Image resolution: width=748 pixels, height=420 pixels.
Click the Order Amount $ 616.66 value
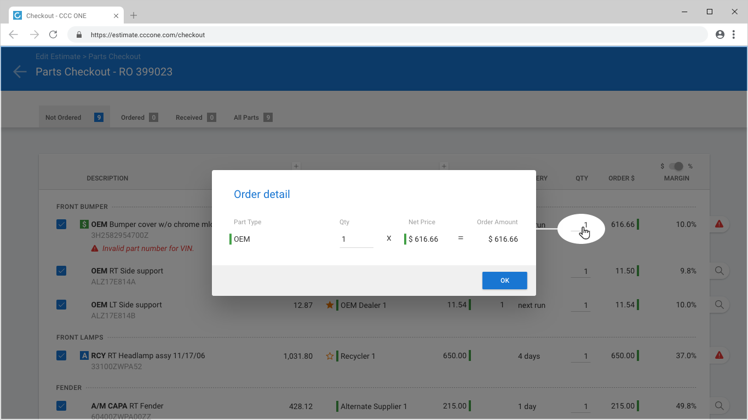503,239
